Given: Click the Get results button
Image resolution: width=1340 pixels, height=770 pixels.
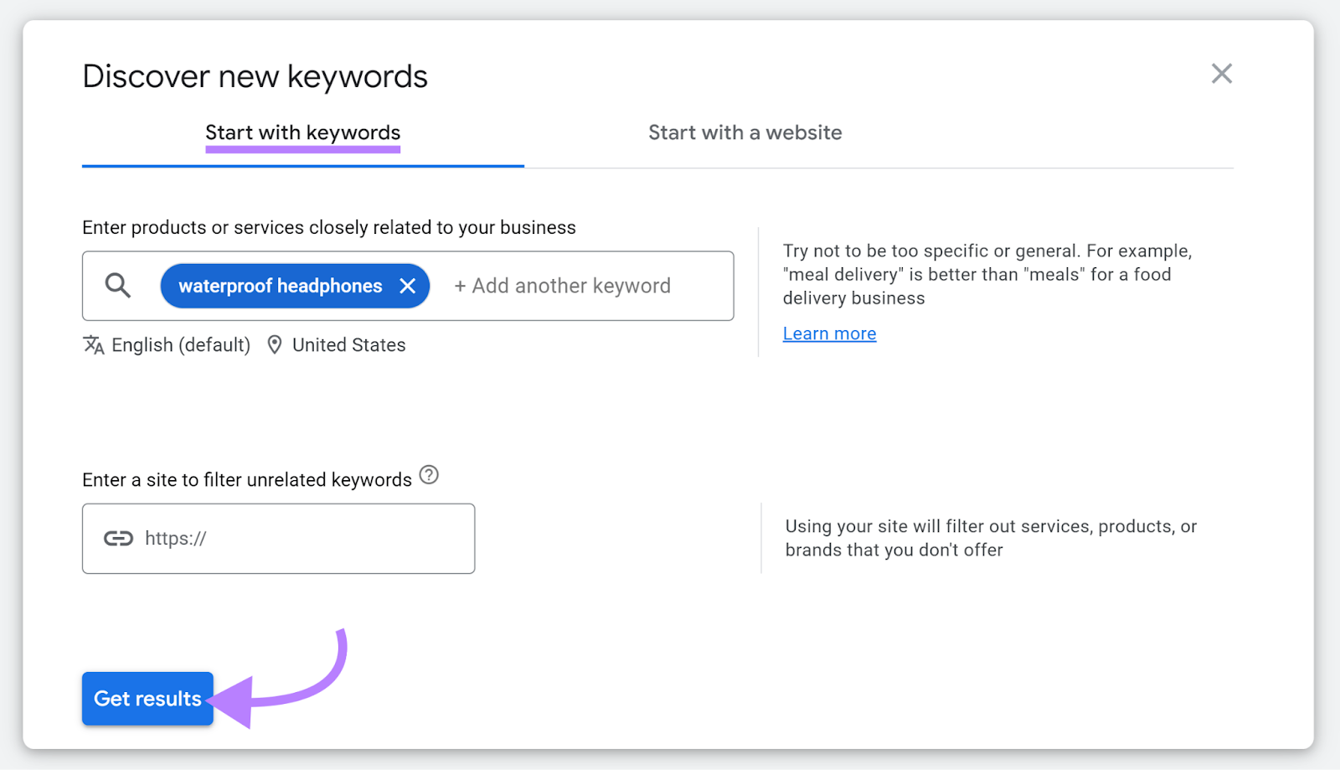Looking at the screenshot, I should pyautogui.click(x=147, y=698).
